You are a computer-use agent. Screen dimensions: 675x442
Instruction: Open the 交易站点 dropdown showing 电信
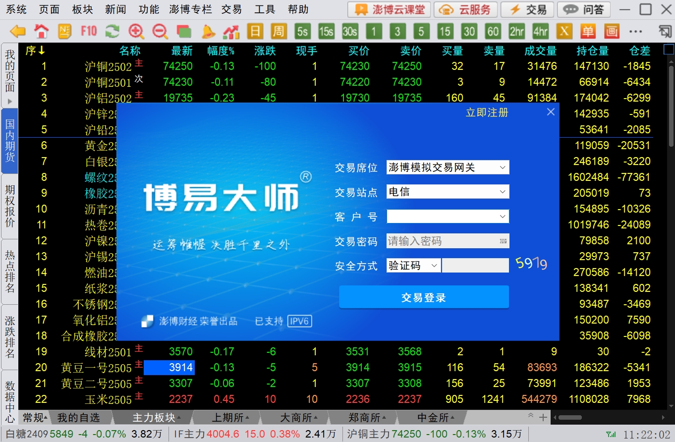[x=503, y=192]
